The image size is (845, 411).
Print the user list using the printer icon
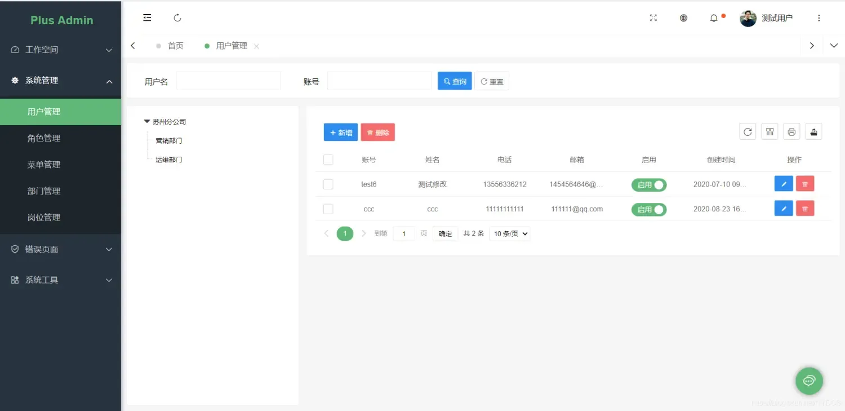(x=791, y=131)
